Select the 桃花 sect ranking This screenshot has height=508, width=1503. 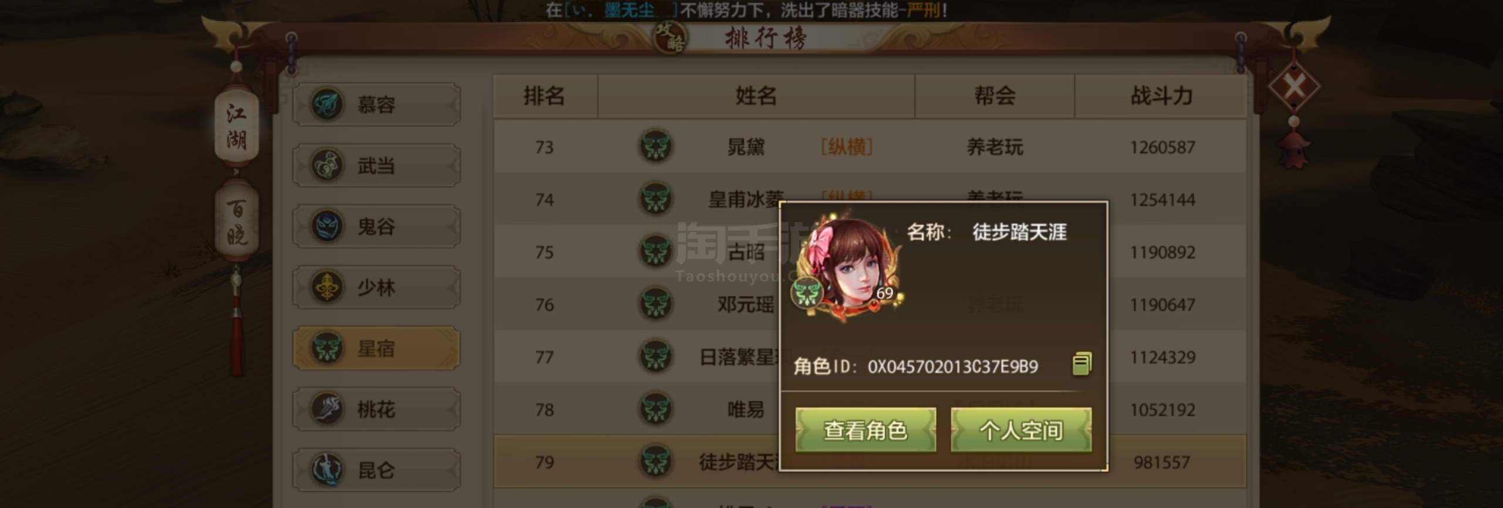tap(376, 409)
